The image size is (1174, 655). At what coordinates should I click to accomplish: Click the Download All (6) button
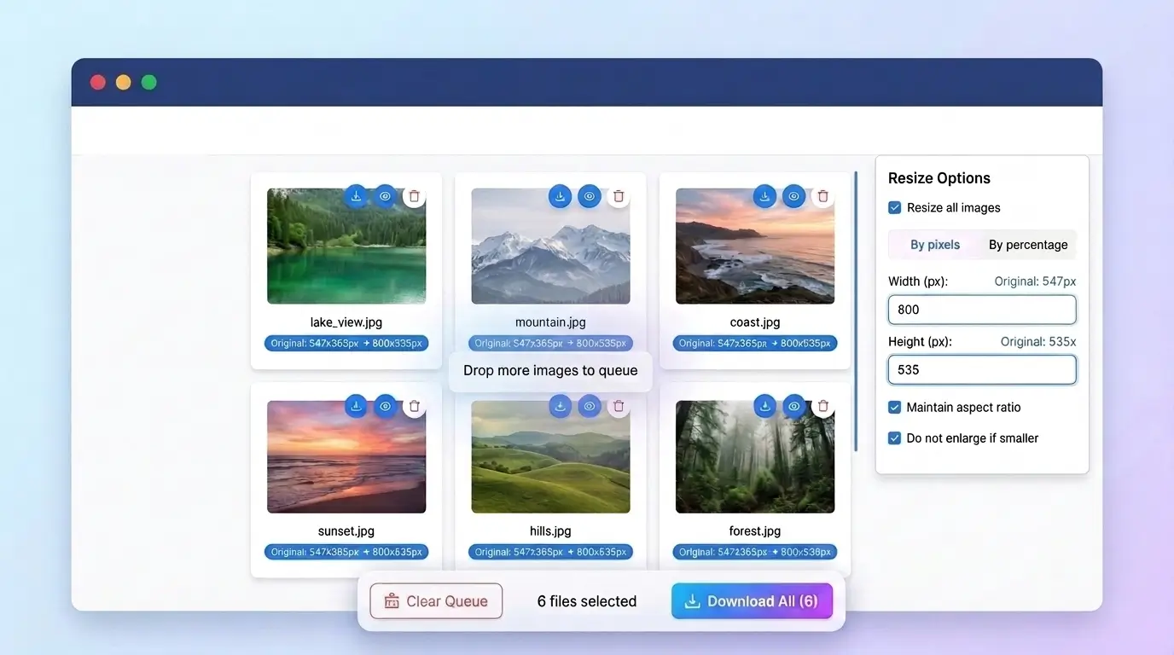[x=752, y=601]
